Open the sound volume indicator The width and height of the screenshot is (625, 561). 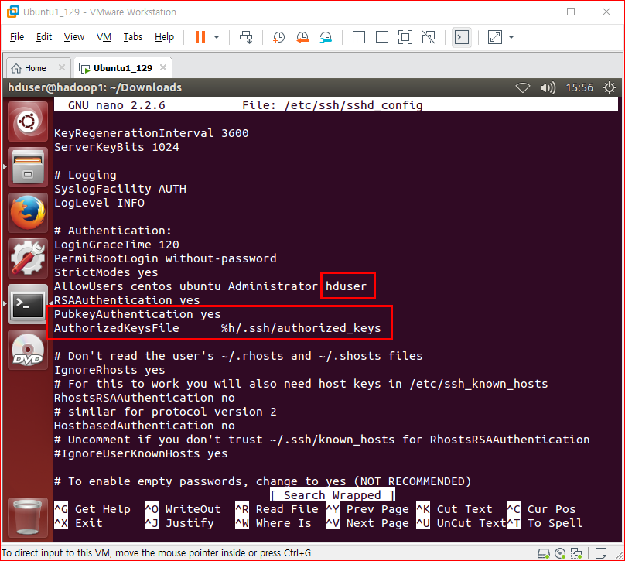click(x=548, y=87)
